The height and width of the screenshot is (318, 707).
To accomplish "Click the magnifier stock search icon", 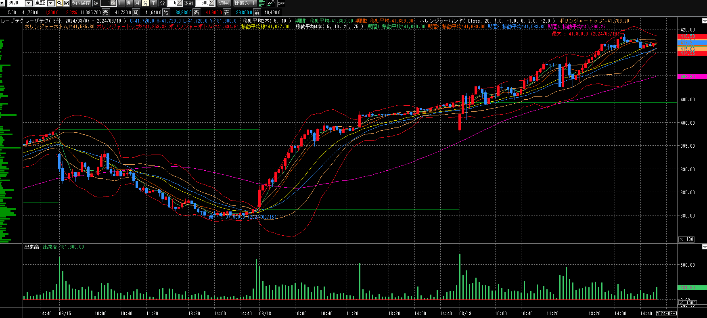I will click(x=59, y=3).
